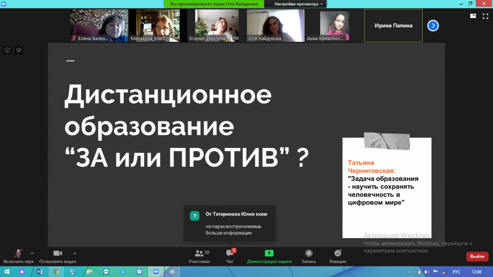Viewport: 493px width, 277px height.
Task: Click the encryption shield icon
Action: (x=19, y=50)
